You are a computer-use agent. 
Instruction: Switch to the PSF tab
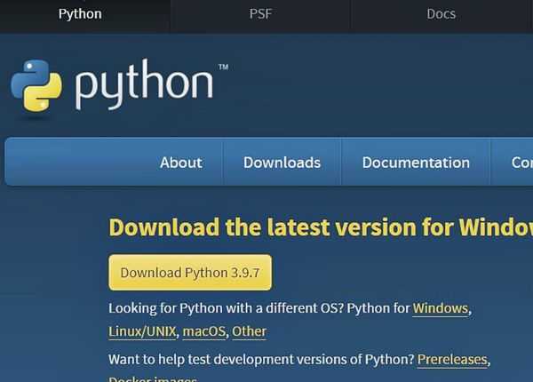pos(260,14)
